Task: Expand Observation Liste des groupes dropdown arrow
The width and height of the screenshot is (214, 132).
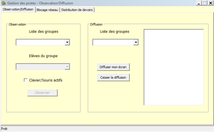Action: coord(67,42)
